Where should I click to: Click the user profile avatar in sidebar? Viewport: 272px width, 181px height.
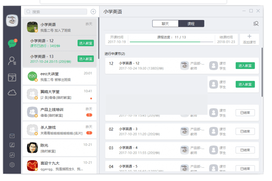coord(12,21)
